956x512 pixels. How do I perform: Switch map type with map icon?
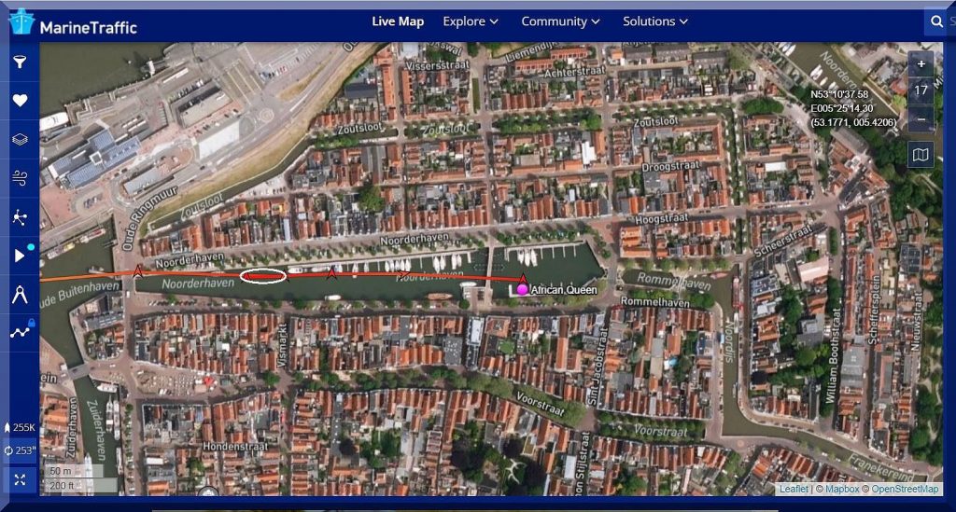pos(921,155)
